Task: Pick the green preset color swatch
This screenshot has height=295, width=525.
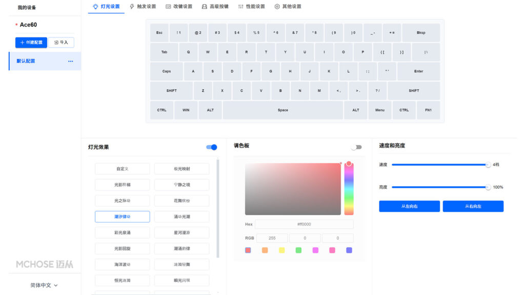Action: tap(298, 250)
